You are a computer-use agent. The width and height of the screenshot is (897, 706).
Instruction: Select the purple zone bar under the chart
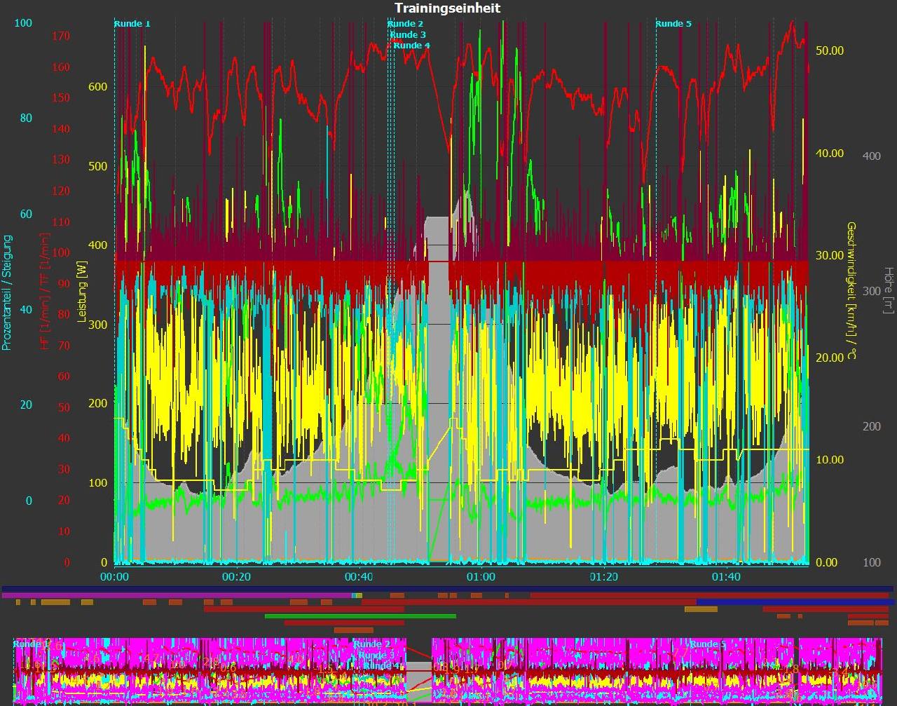point(175,595)
